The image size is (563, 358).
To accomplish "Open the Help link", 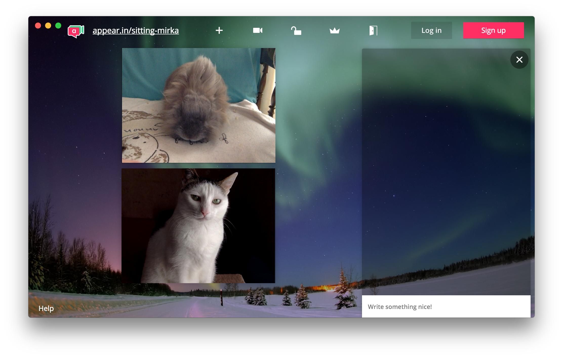I will click(46, 308).
